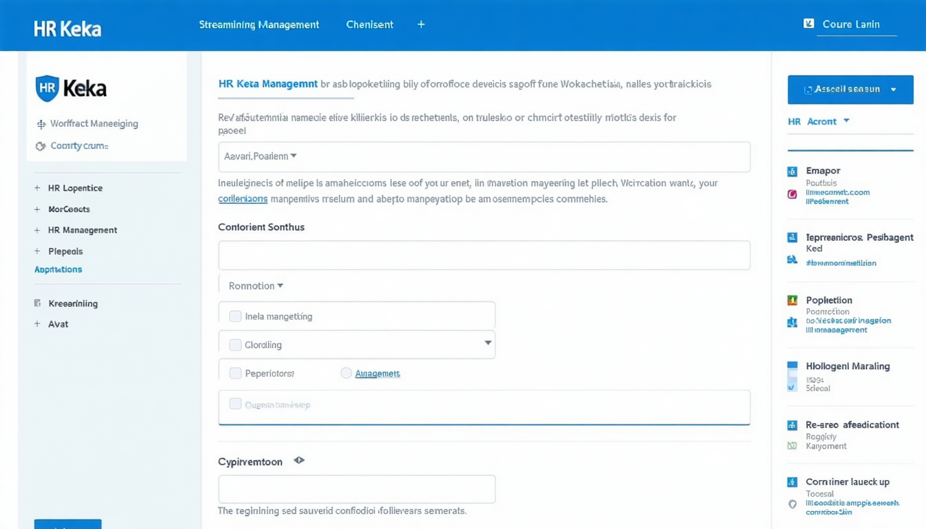Click the small icon beside Kaiyornent
This screenshot has height=529, width=926.
792,446
